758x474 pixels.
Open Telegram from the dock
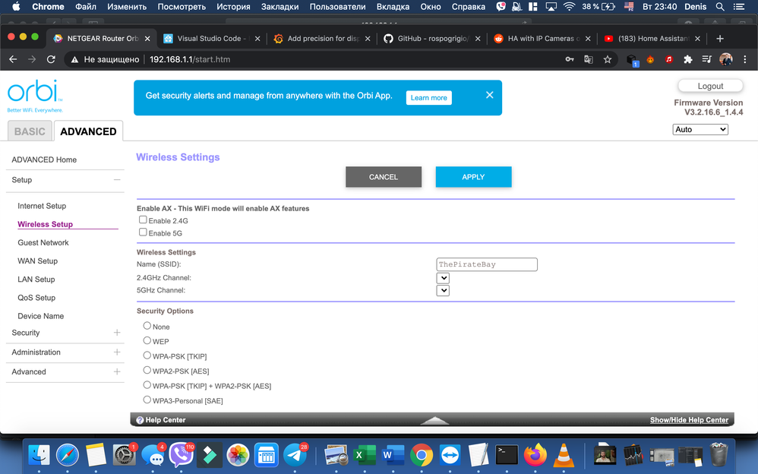click(x=295, y=454)
